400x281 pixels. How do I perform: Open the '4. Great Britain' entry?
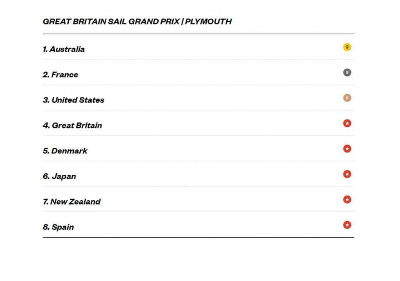(x=72, y=126)
